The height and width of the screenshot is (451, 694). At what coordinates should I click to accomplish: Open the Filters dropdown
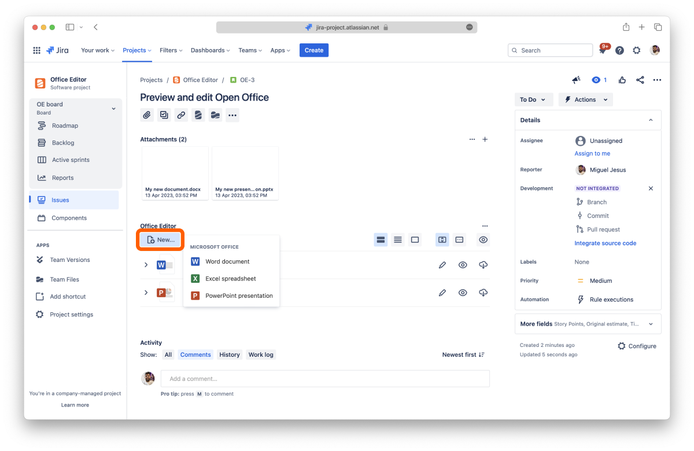(x=171, y=50)
